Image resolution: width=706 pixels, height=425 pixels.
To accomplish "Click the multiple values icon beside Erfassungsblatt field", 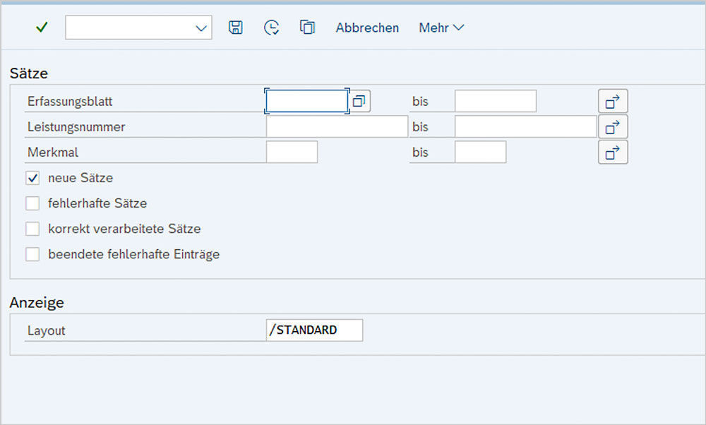I will point(359,100).
